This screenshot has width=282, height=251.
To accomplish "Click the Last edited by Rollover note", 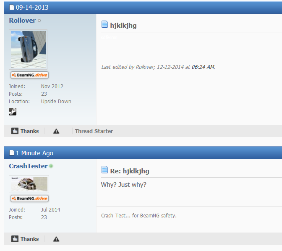I will (x=158, y=67).
